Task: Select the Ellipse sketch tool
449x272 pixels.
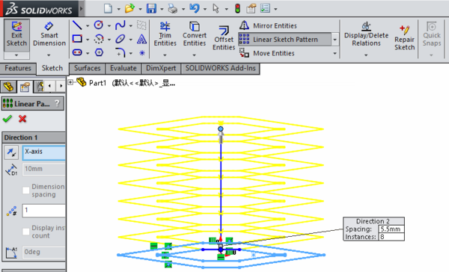Action: pyautogui.click(x=120, y=39)
